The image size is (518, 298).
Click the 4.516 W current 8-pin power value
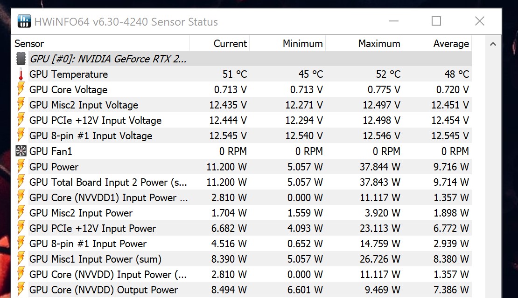click(x=229, y=244)
